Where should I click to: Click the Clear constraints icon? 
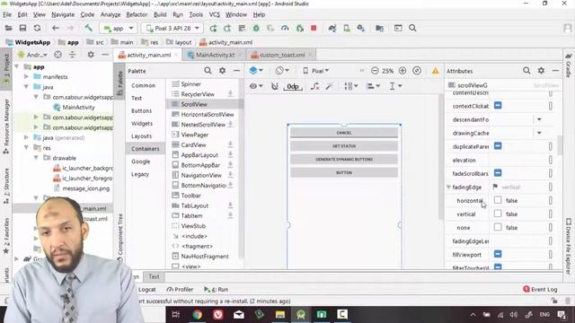click(314, 86)
